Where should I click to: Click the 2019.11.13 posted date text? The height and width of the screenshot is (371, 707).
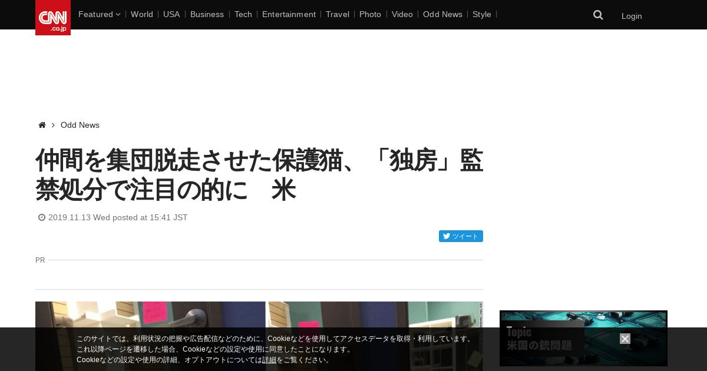(x=118, y=217)
